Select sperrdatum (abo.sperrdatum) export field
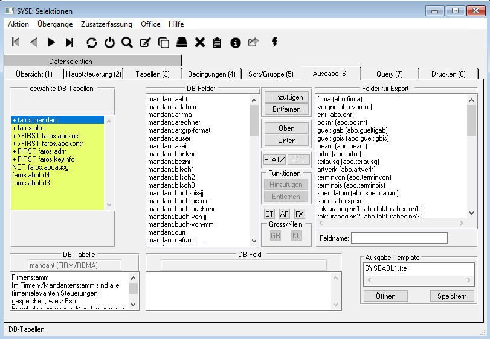 (x=392, y=193)
